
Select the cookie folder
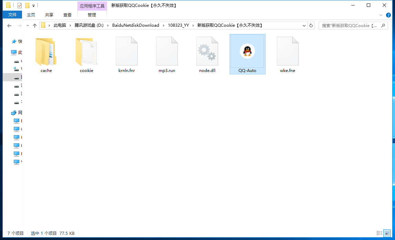86,52
